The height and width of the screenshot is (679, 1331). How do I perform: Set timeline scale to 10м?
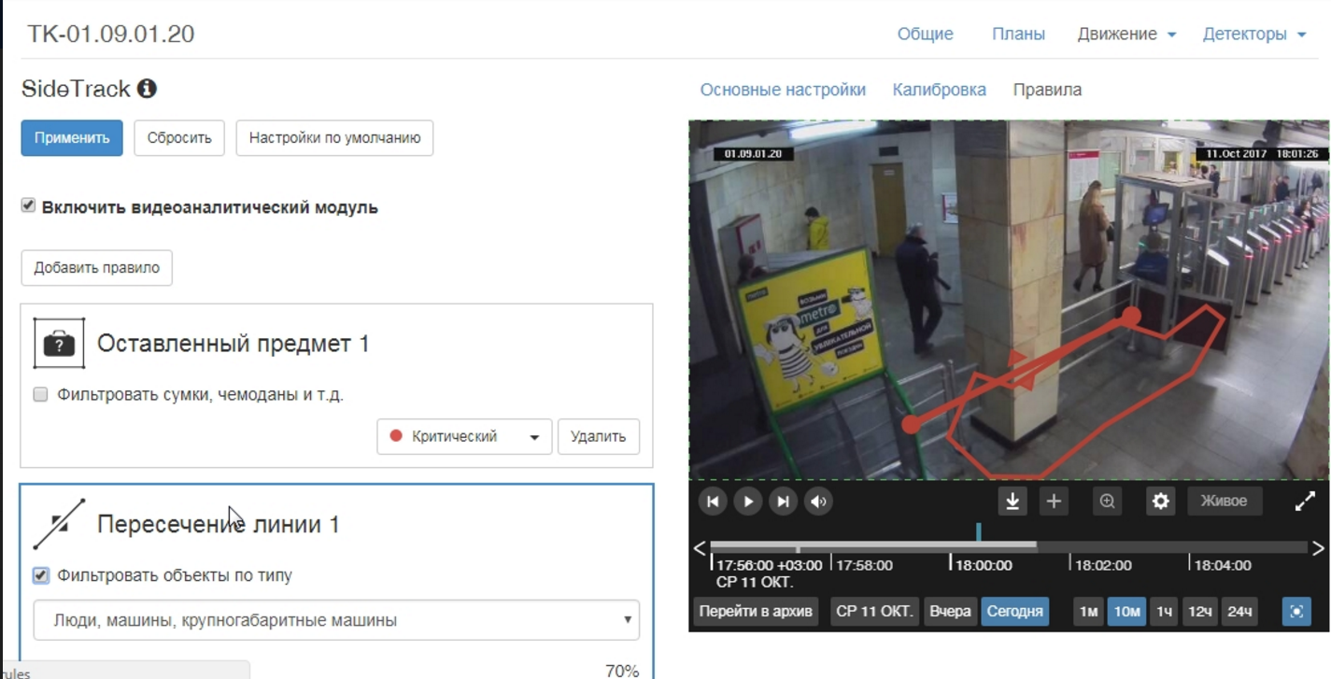pos(1126,612)
